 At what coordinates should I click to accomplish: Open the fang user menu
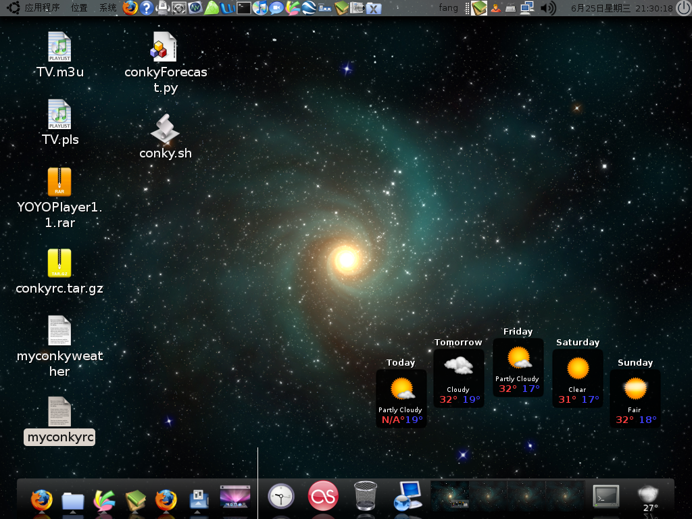(x=449, y=7)
